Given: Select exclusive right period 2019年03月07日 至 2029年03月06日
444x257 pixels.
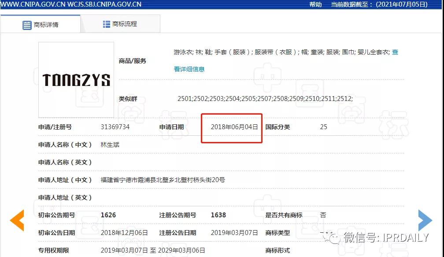Looking at the screenshot, I should point(153,250).
